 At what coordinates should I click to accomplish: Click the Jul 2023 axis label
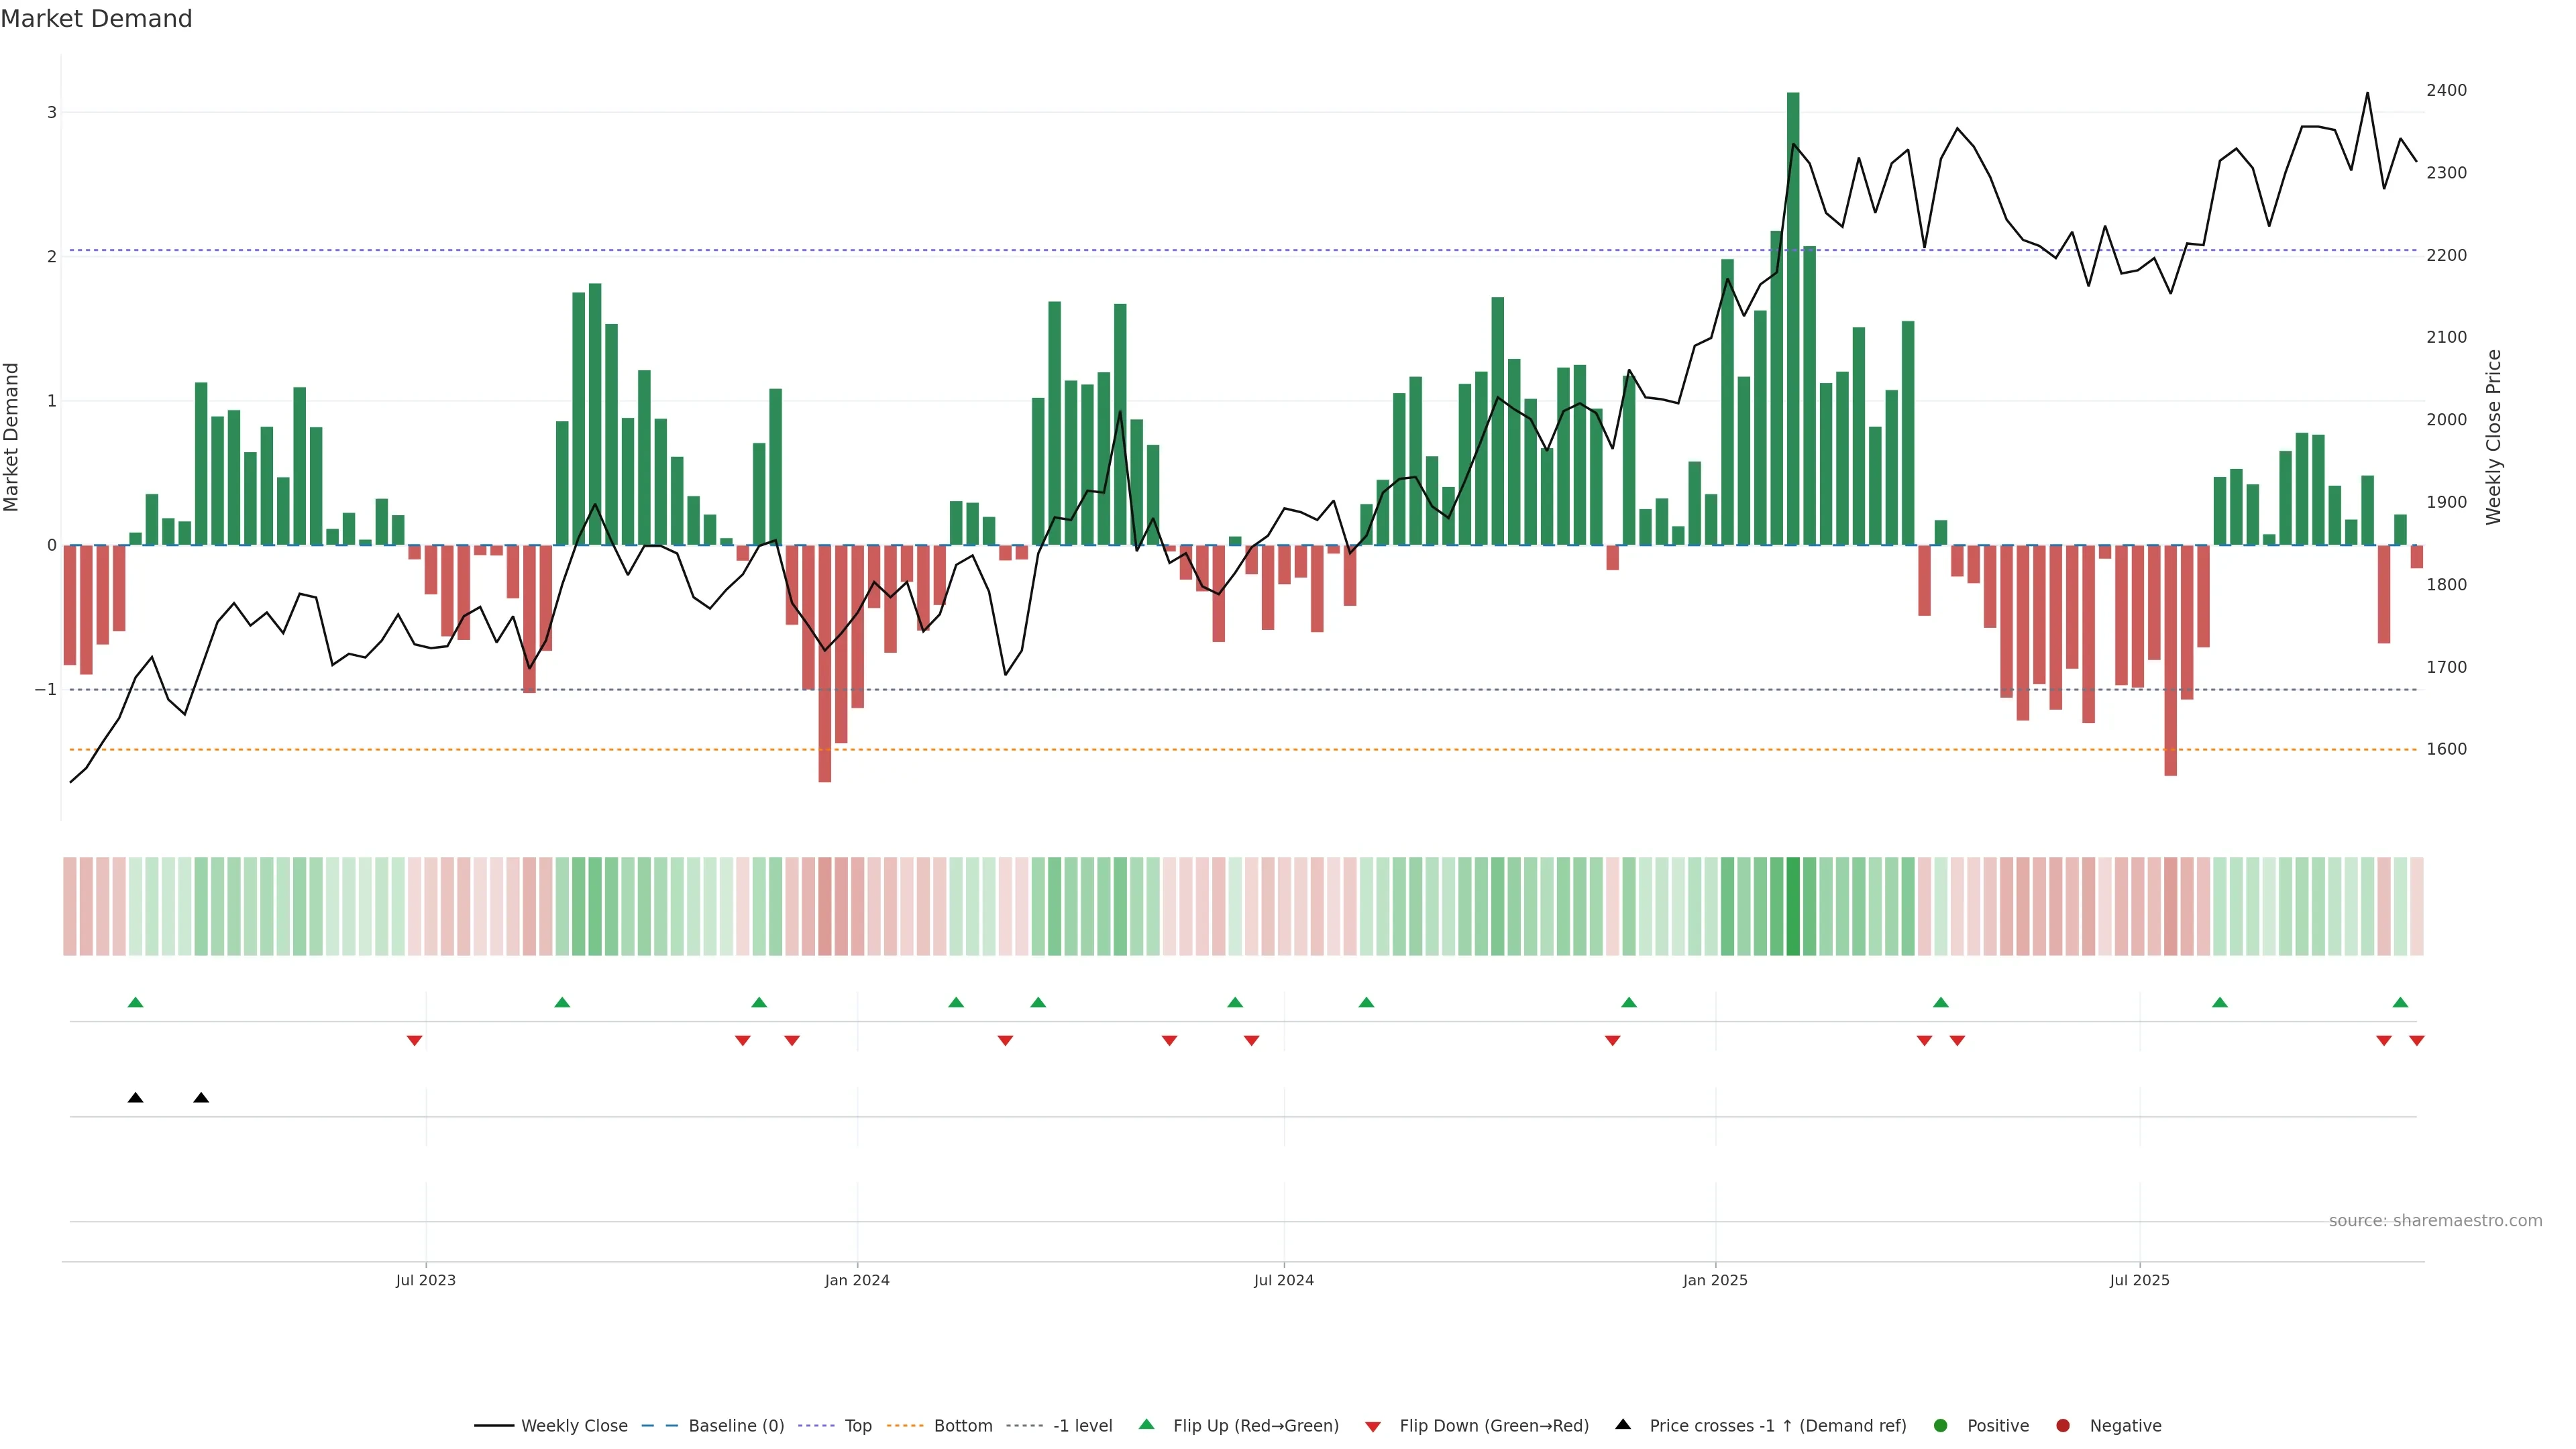point(426,1281)
